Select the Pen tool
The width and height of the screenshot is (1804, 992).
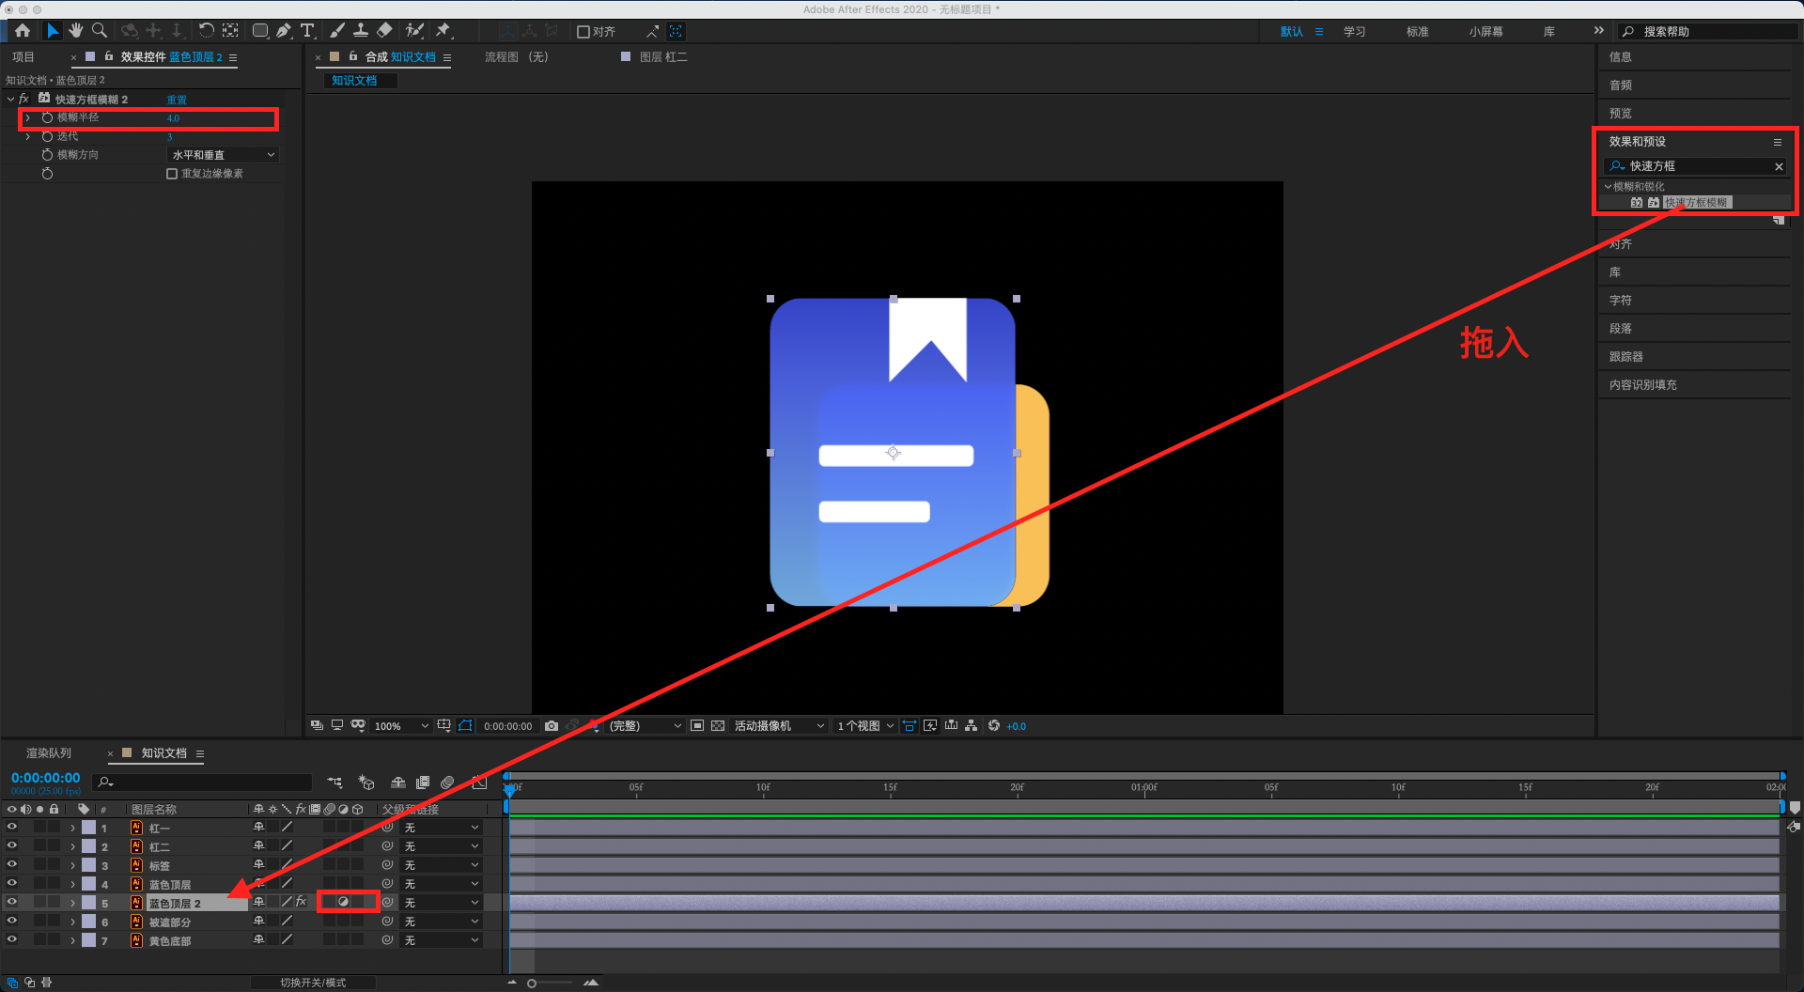click(x=284, y=31)
